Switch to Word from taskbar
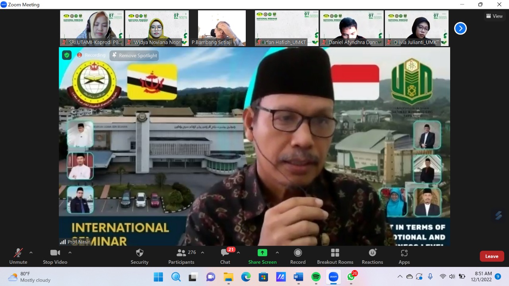The width and height of the screenshot is (509, 286). (298, 277)
